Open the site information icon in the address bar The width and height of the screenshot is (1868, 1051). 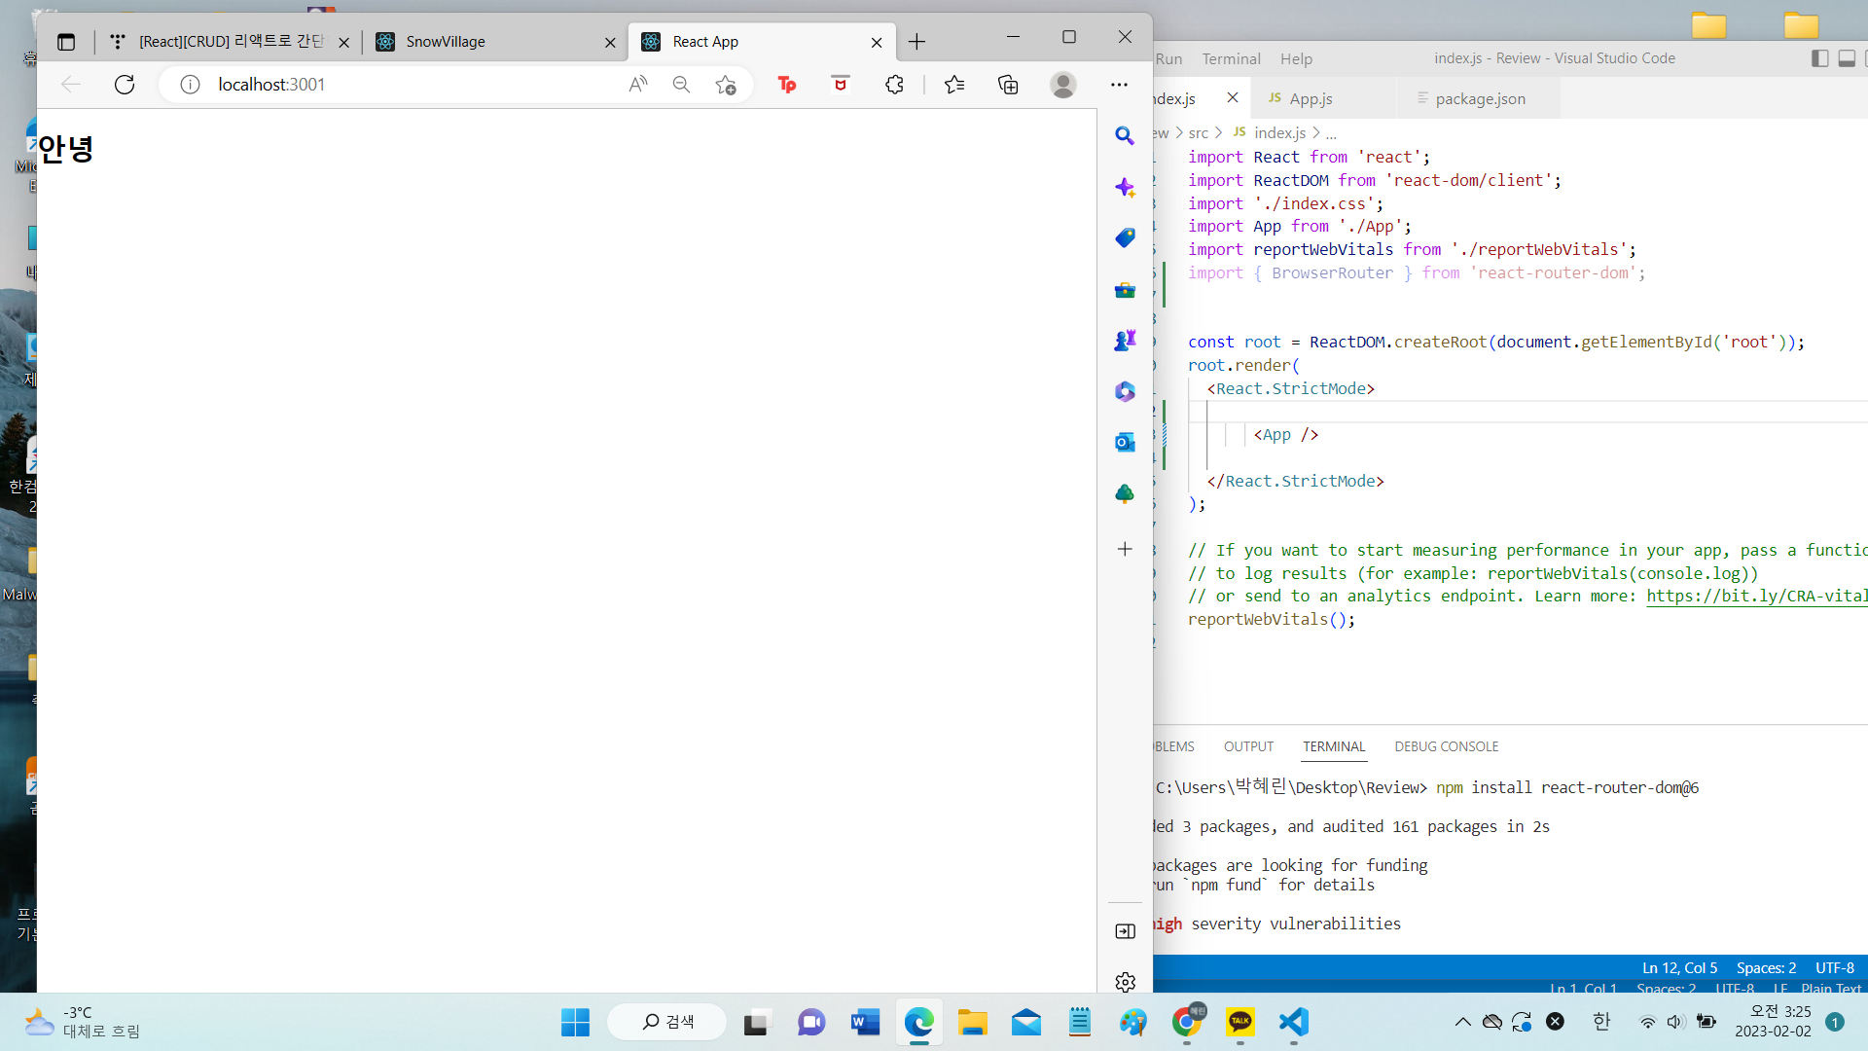[x=191, y=85]
